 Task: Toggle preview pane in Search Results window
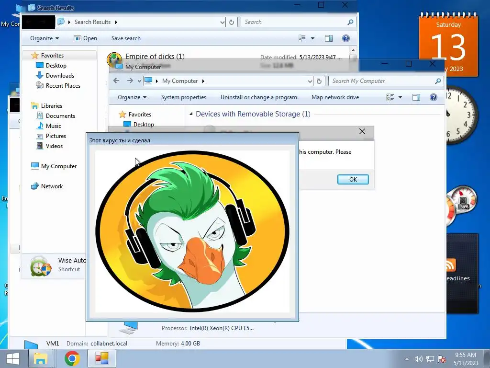point(329,38)
